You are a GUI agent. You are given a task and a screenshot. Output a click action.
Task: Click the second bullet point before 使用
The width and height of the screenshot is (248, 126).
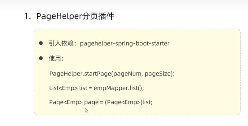point(41,59)
